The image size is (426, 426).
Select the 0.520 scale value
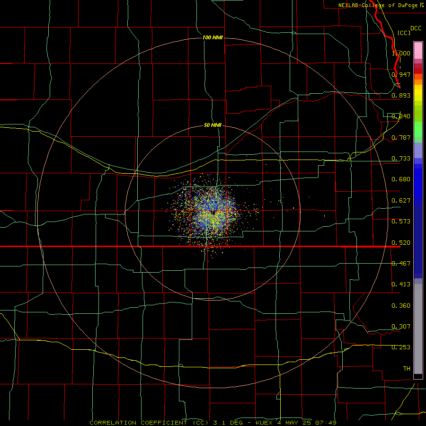[401, 243]
